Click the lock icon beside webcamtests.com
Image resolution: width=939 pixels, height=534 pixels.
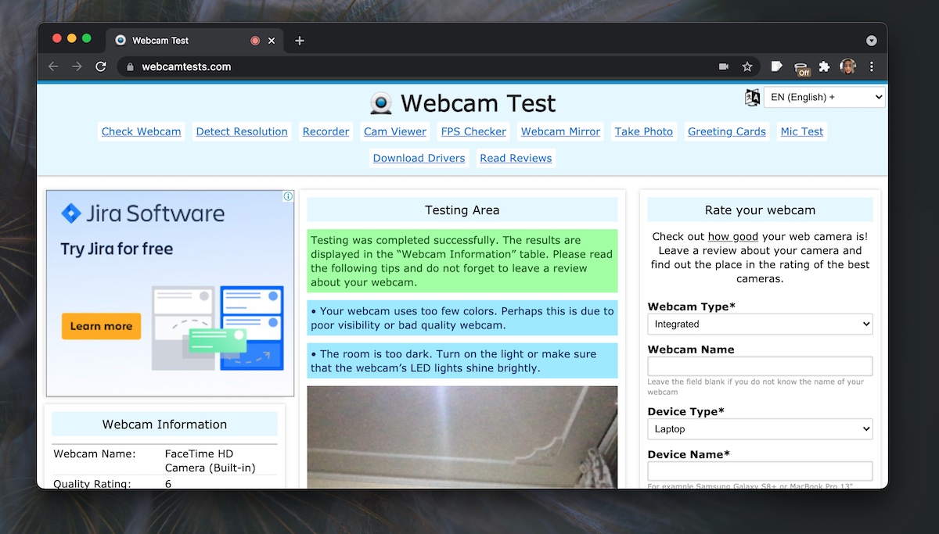point(131,66)
